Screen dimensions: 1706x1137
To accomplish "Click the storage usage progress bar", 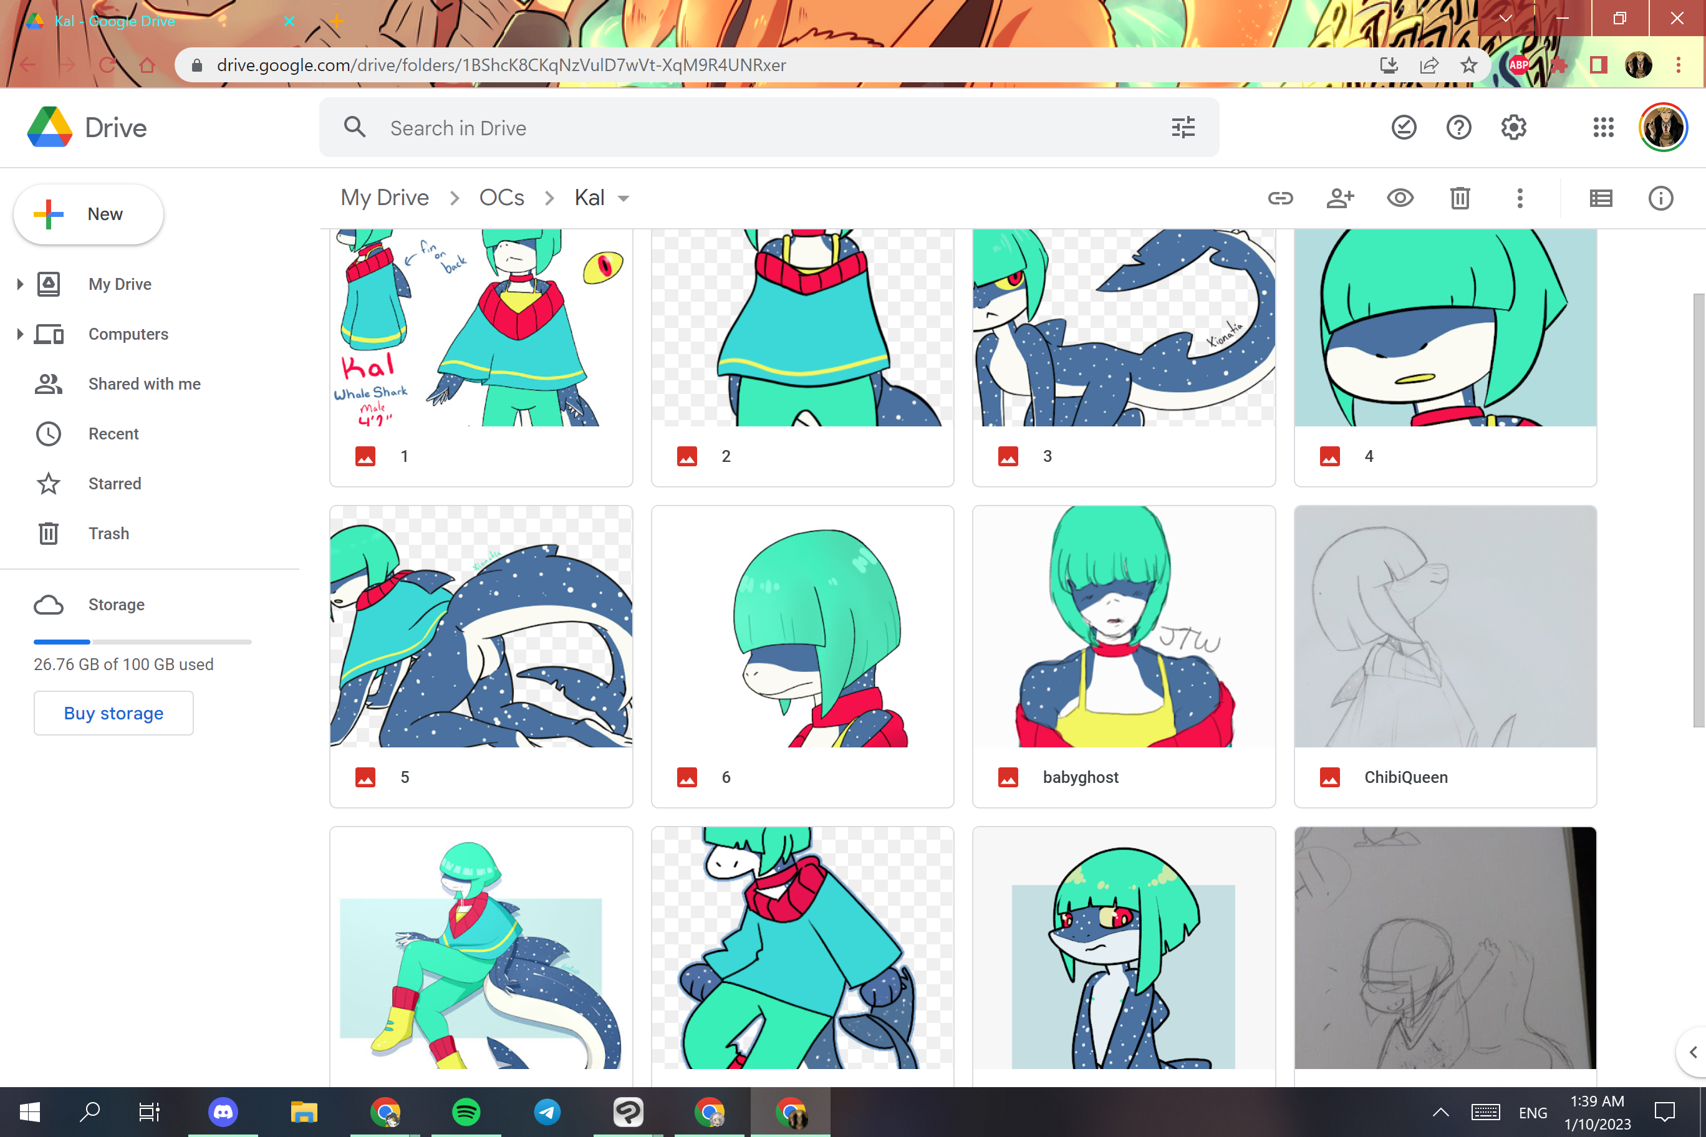I will [x=142, y=641].
